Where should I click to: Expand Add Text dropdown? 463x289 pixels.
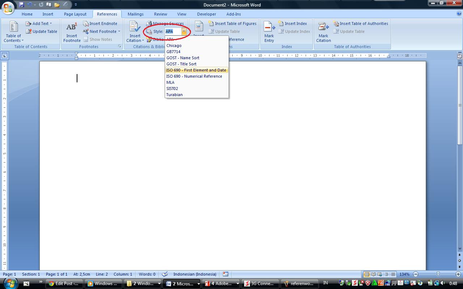(x=51, y=23)
